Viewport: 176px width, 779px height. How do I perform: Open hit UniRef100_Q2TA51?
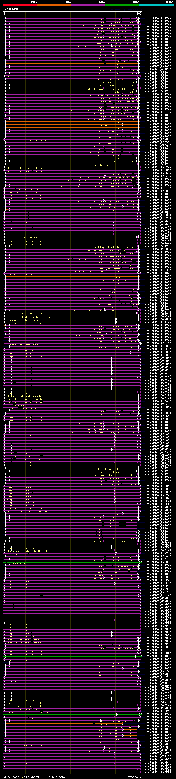coord(158,100)
